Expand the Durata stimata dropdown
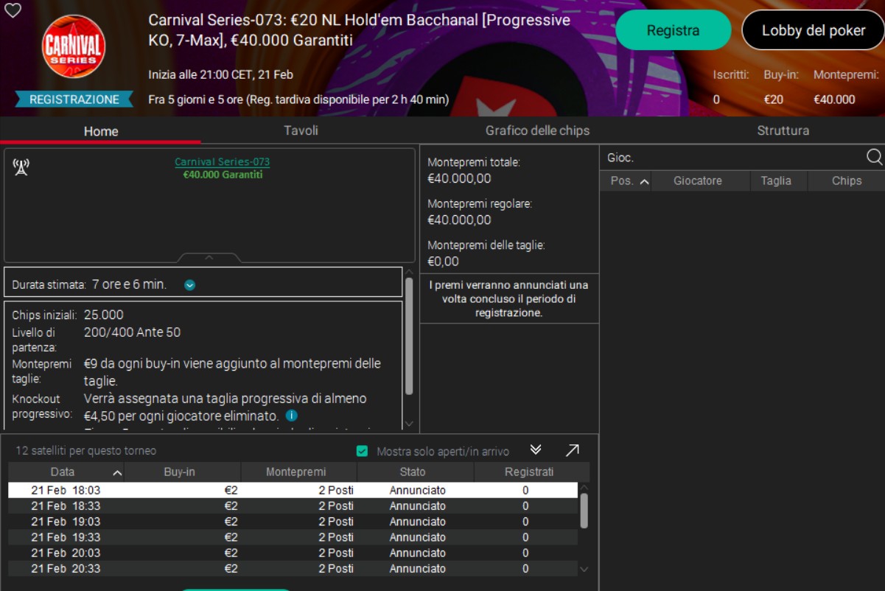The image size is (885, 591). coord(190,285)
